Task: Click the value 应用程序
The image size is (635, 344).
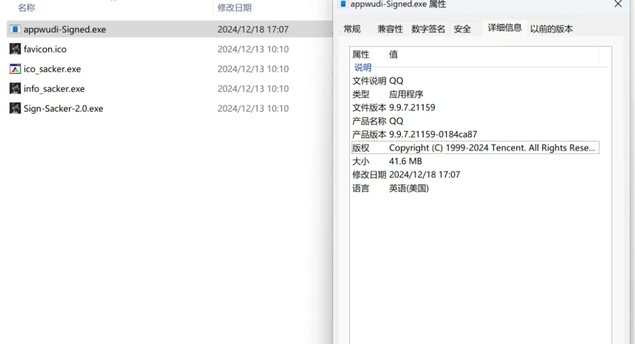Action: (x=406, y=94)
